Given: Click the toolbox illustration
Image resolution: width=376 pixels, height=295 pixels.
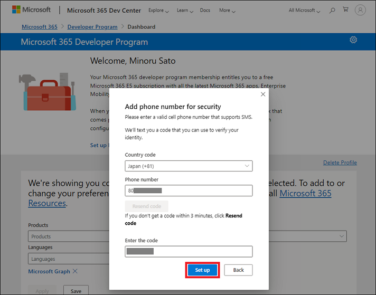Looking at the screenshot, I should coord(48,92).
